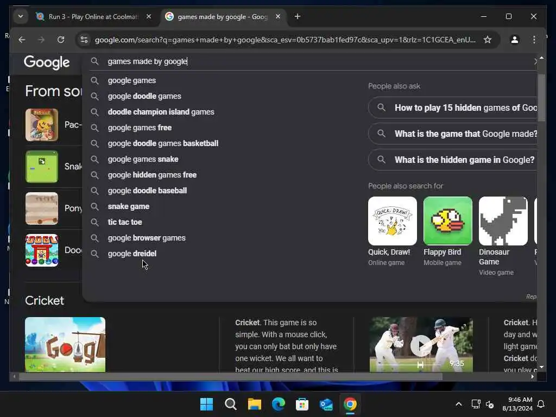Click the 'People also search for' heading
Viewport: 556px width, 417px height.
click(x=405, y=186)
